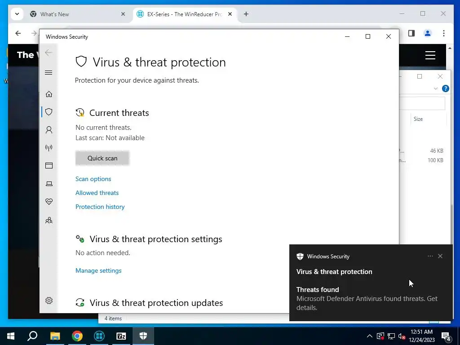
Task: Open website hamburger menu
Action: pyautogui.click(x=430, y=55)
